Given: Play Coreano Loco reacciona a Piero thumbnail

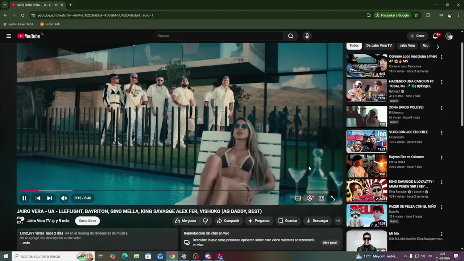Looking at the screenshot, I should pos(366,66).
